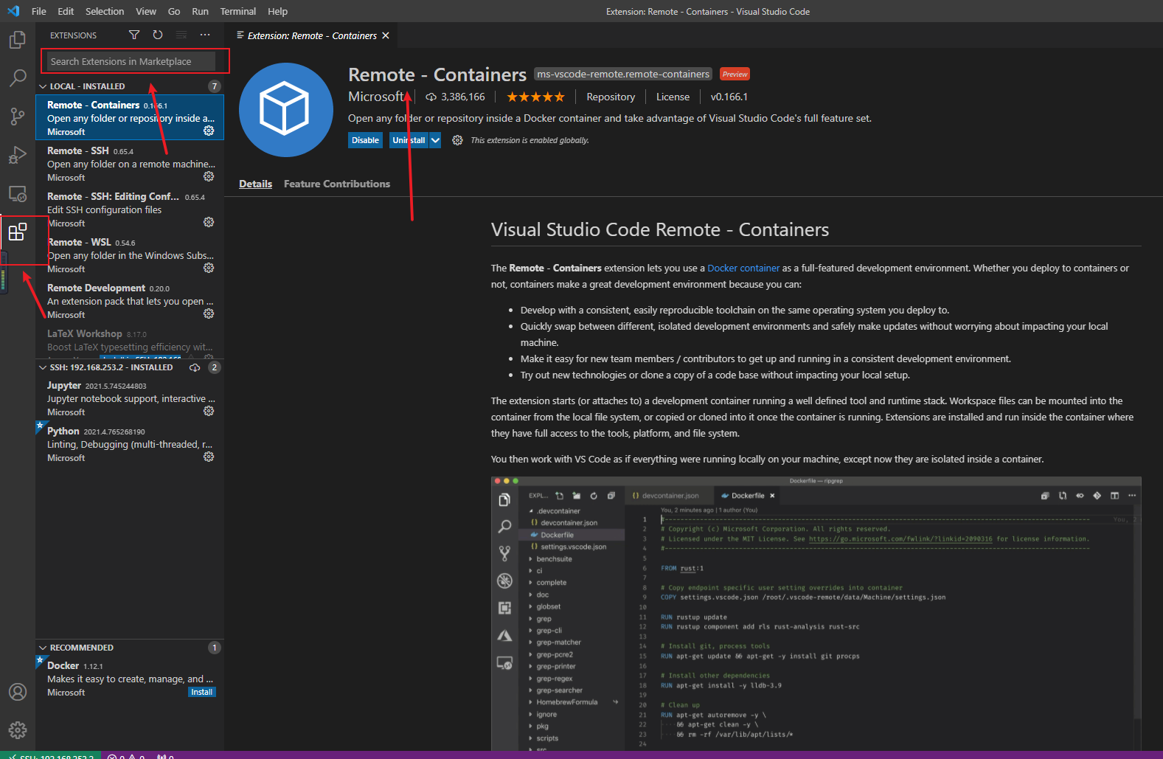Close the Extension: Remote - Containers tab
This screenshot has height=759, width=1163.
pos(386,35)
